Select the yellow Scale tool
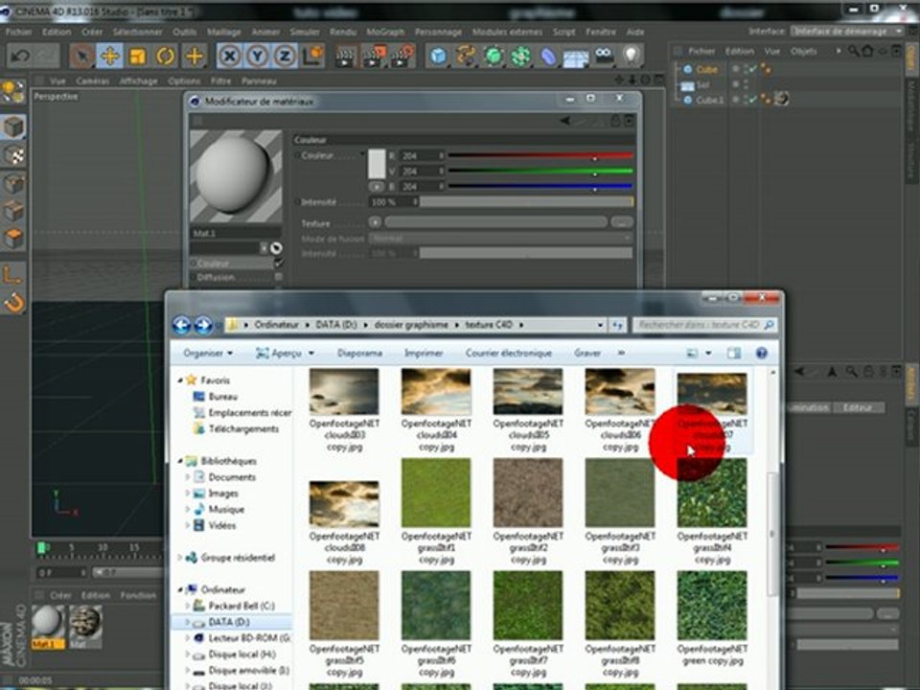This screenshot has width=920, height=690. pos(138,57)
